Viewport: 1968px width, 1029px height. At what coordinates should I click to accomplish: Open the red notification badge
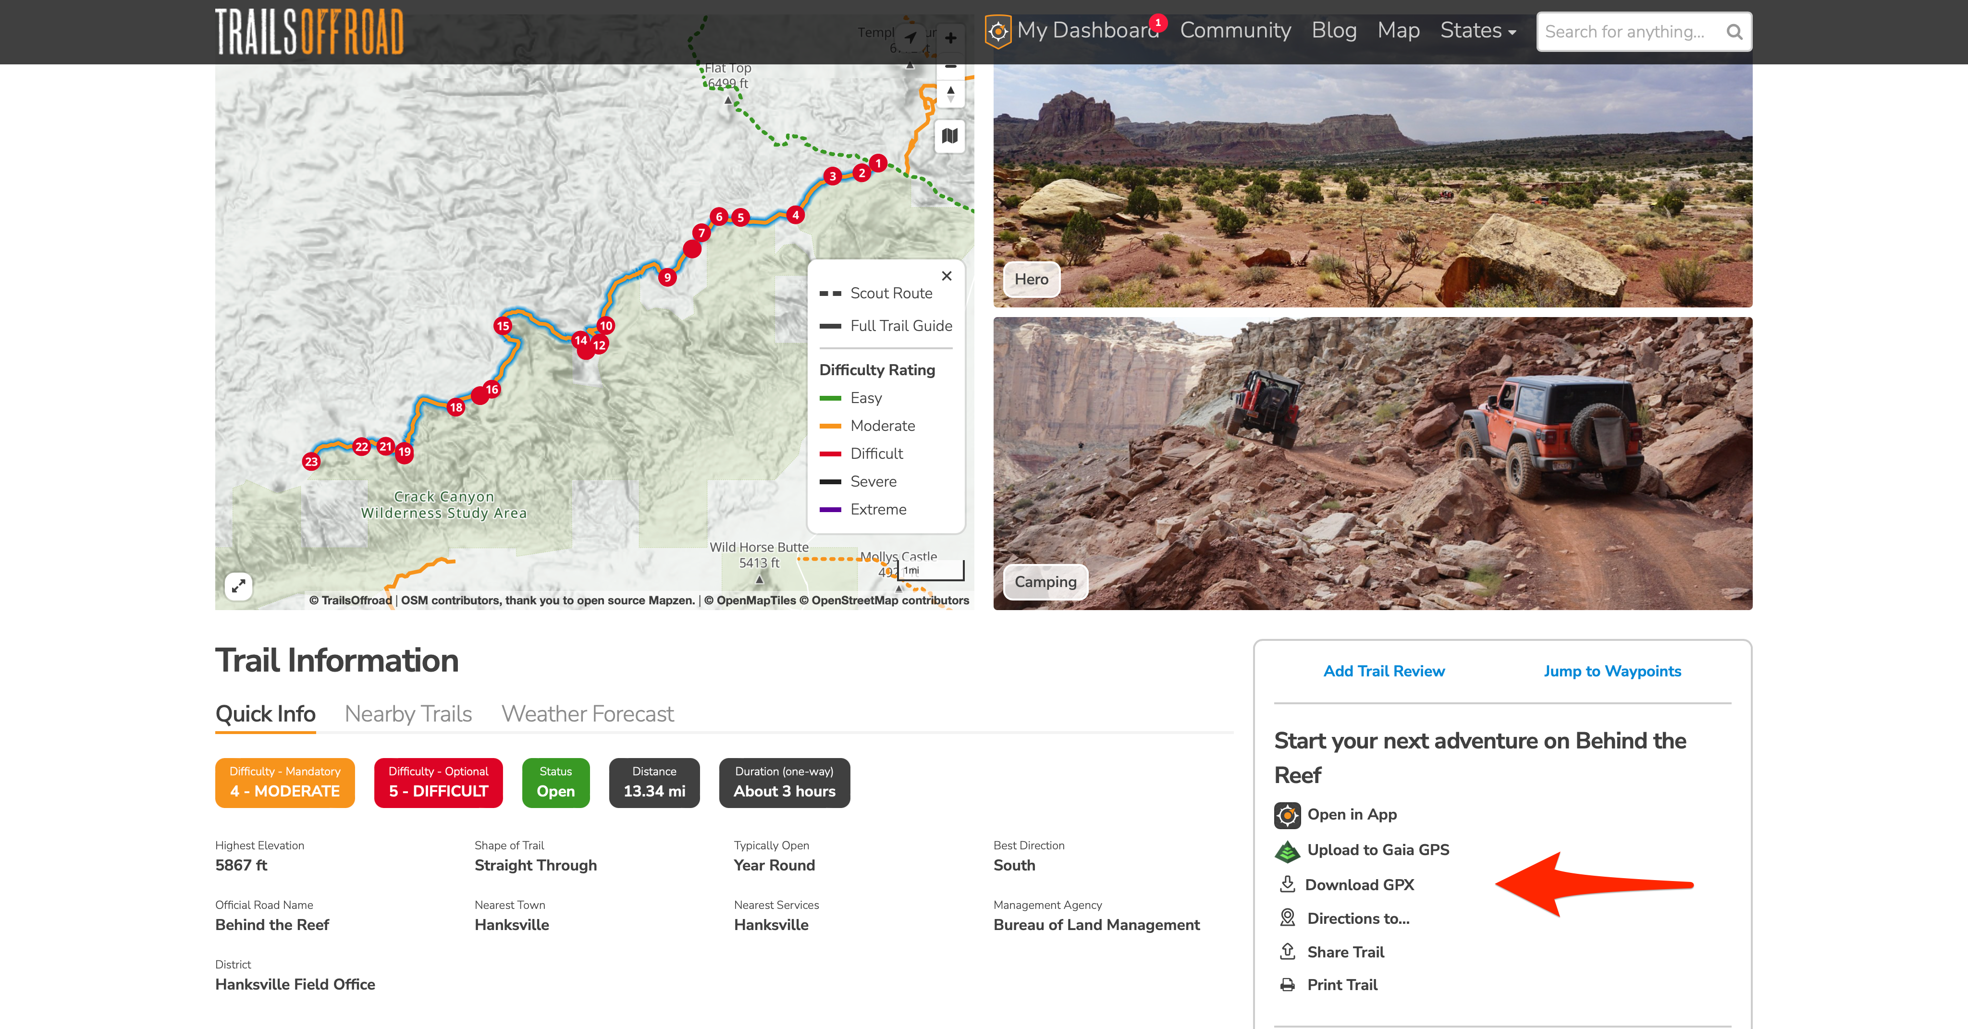[1158, 22]
